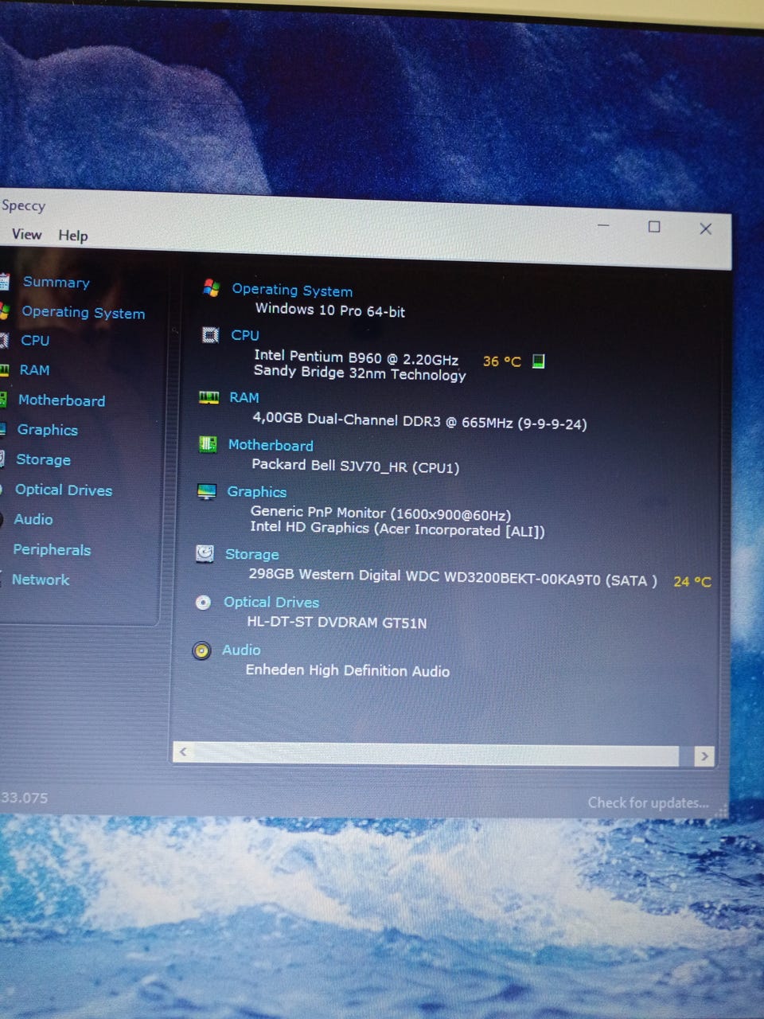Select Audio in the sidebar
The height and width of the screenshot is (1019, 764).
click(x=33, y=519)
